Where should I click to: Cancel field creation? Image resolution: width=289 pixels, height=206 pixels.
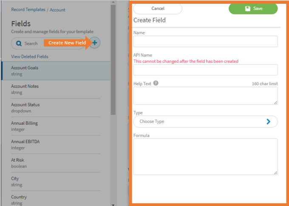[x=158, y=8]
